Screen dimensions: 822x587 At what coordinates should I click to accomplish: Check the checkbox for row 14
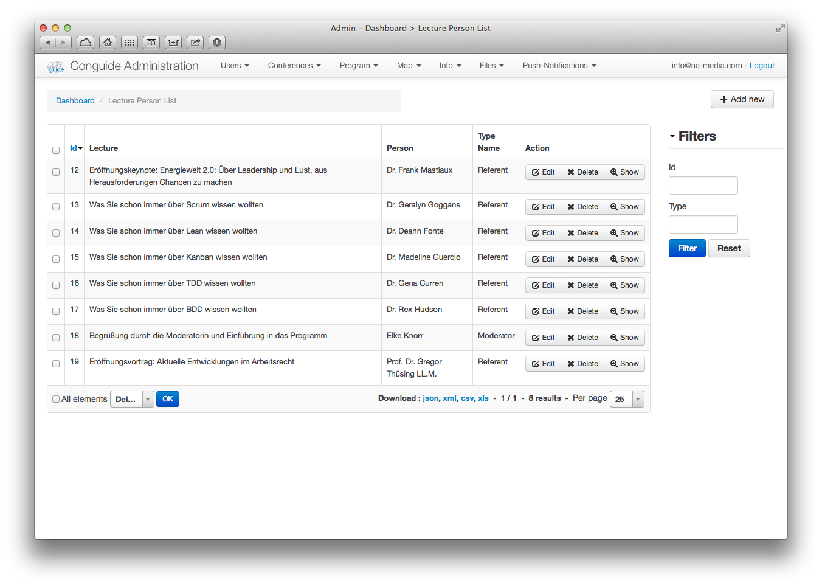56,233
